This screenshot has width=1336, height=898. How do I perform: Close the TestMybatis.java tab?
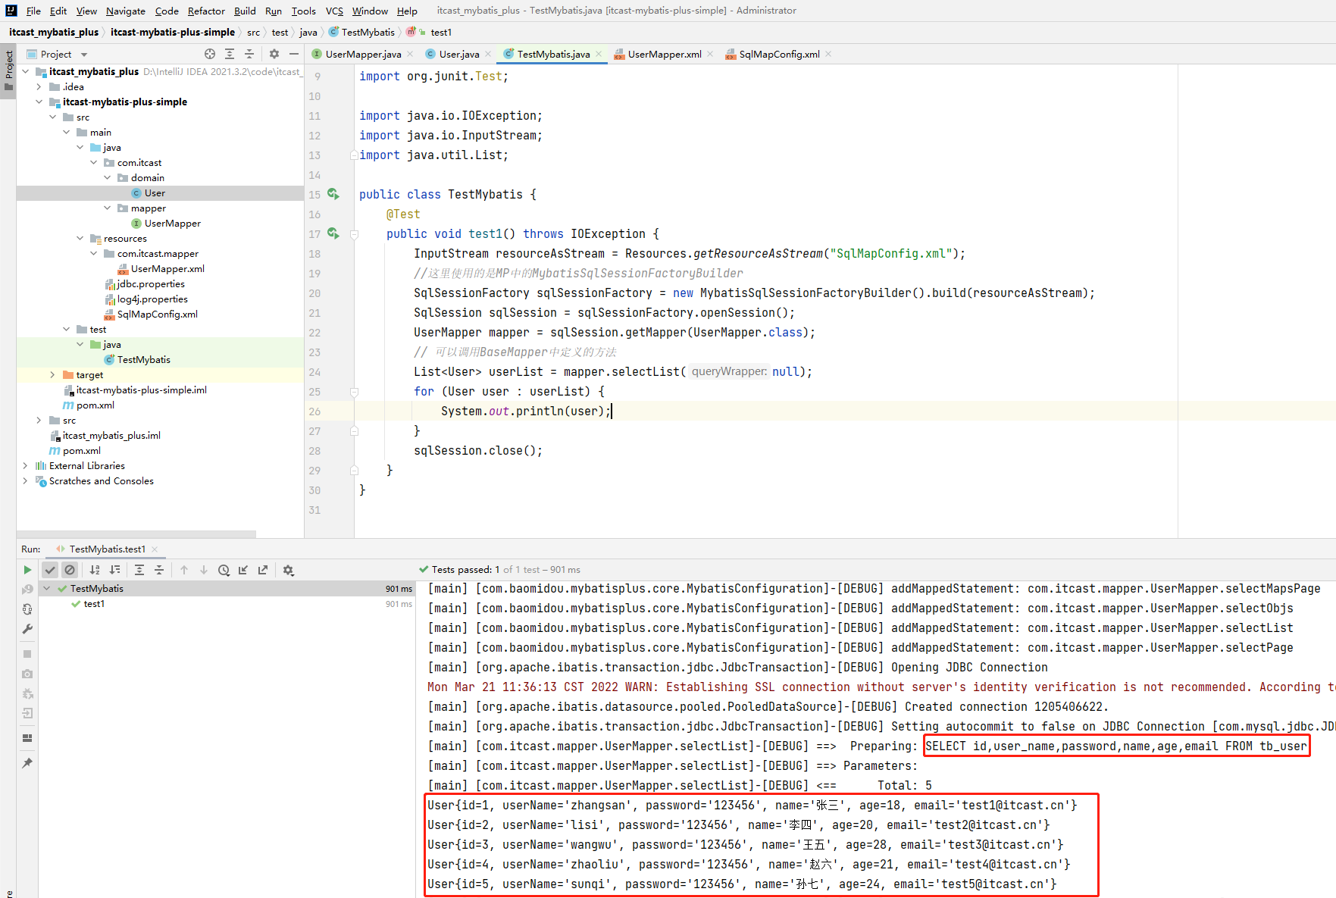[599, 54]
